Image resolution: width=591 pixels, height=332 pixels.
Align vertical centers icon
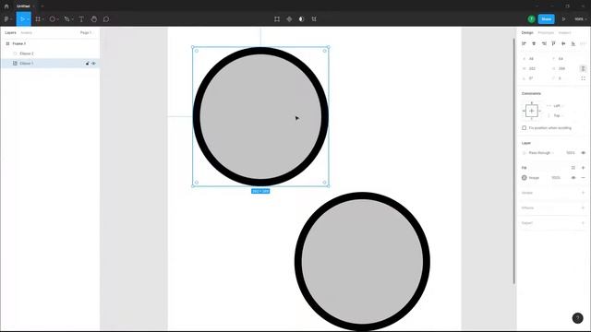[563, 43]
